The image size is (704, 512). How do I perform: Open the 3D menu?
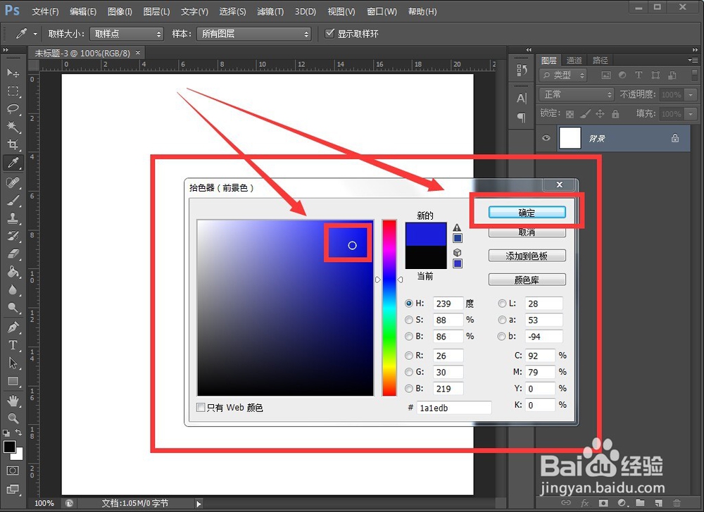(x=306, y=11)
